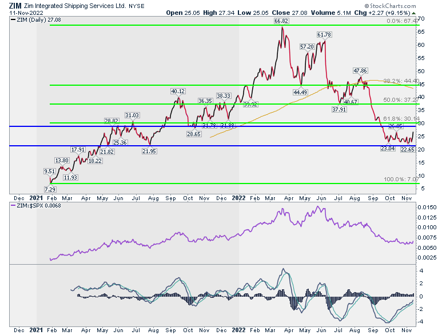This screenshot has width=446, height=335.
Task: Click the 47.86 price label
Action: pyautogui.click(x=360, y=70)
